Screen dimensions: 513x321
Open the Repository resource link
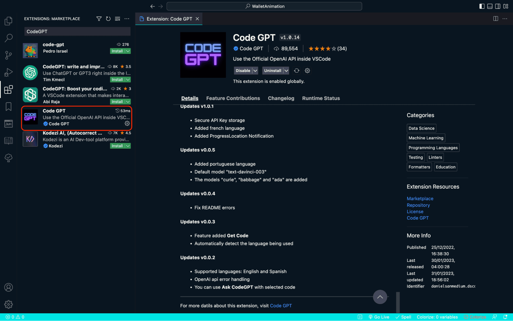[418, 205]
